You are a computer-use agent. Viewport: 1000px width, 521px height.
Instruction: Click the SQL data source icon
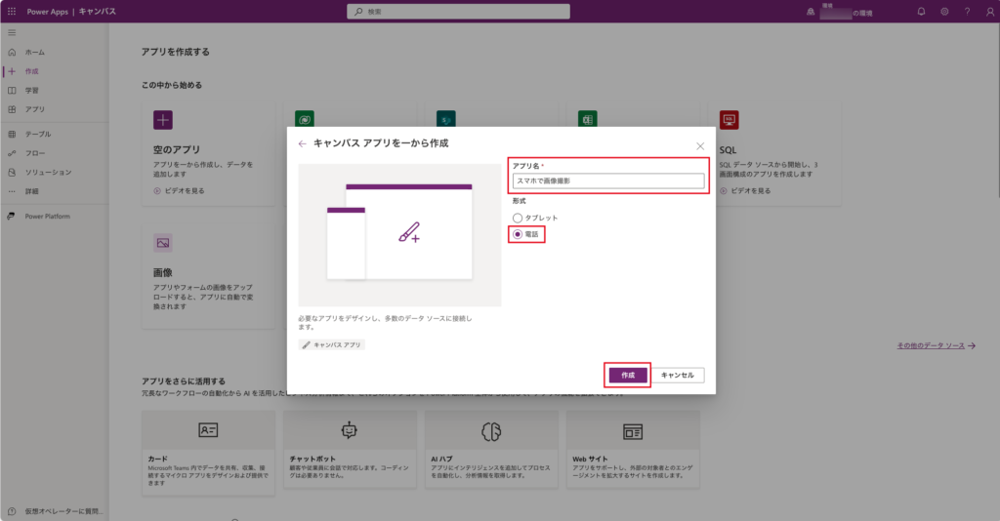tap(728, 120)
